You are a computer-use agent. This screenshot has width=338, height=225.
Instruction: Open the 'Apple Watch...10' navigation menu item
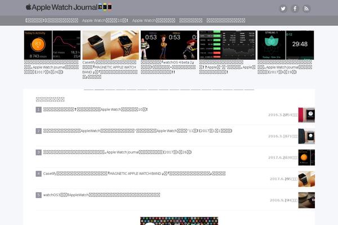(105, 20)
